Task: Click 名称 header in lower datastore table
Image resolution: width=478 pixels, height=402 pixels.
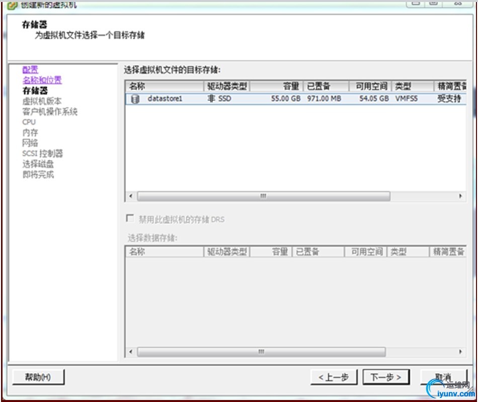Action: (x=165, y=252)
